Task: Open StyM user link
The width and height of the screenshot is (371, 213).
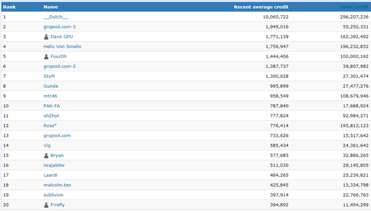Action: click(x=49, y=76)
